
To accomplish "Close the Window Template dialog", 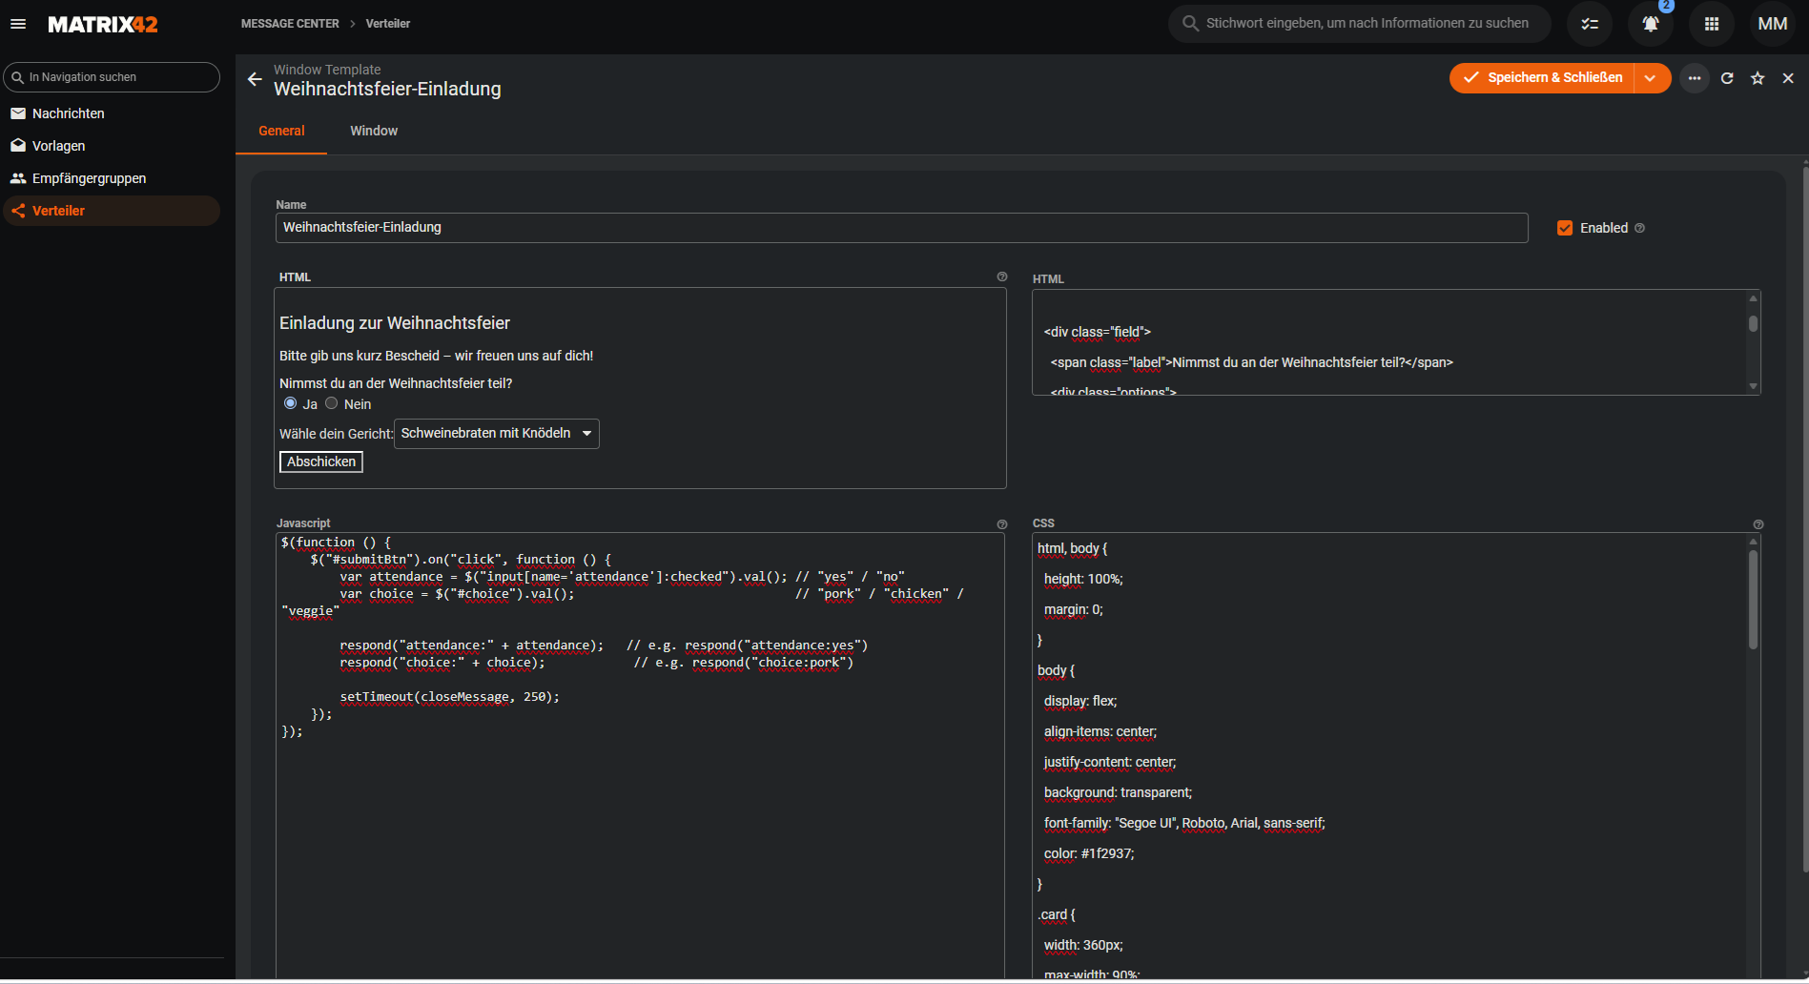I will pos(1788,78).
